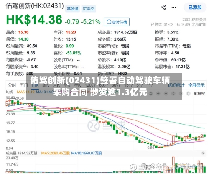Open the 全屏显示 fullscreen link
Image resolution: width=209 pixels, height=174 pixels.
pos(196,85)
